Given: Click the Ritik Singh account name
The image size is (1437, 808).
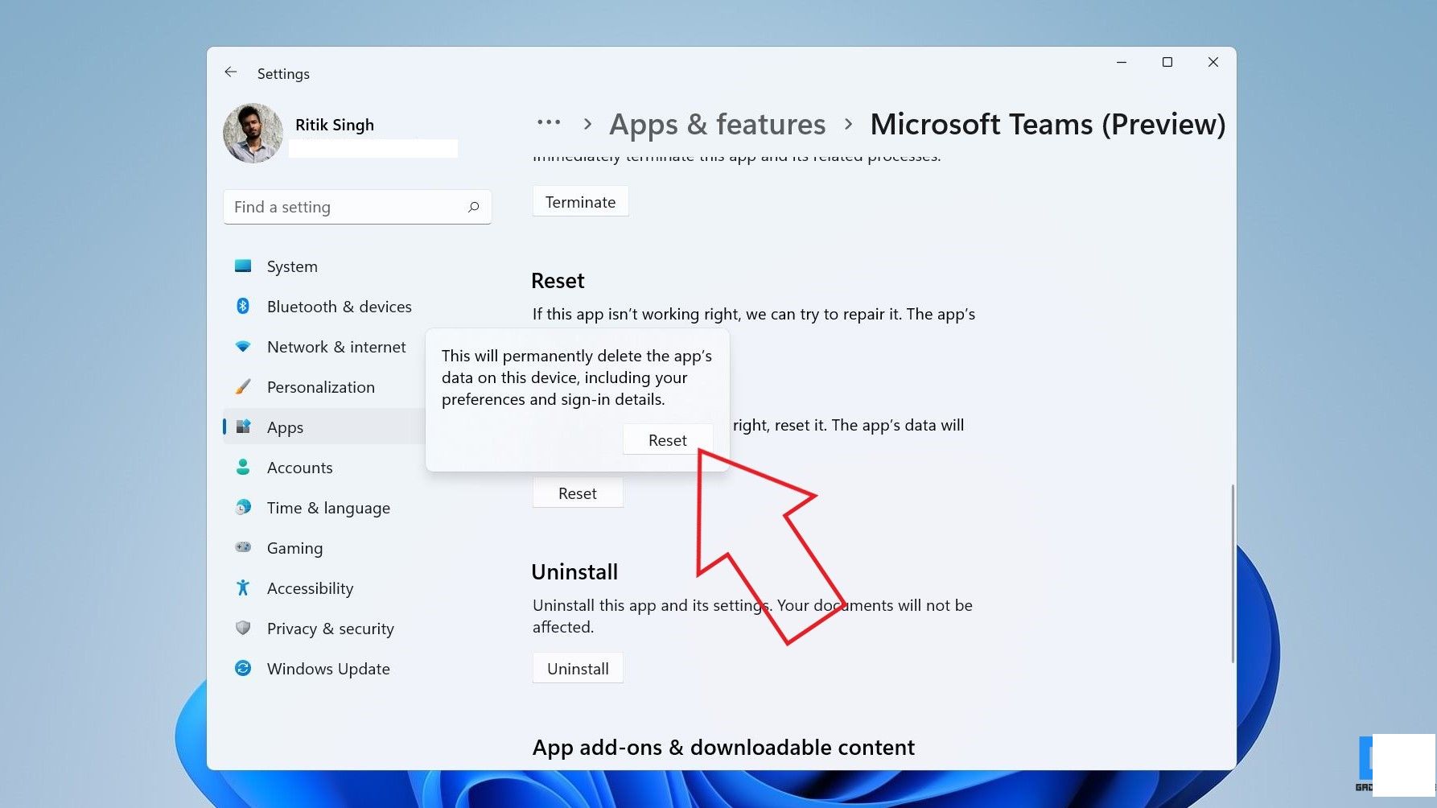Looking at the screenshot, I should coord(335,125).
